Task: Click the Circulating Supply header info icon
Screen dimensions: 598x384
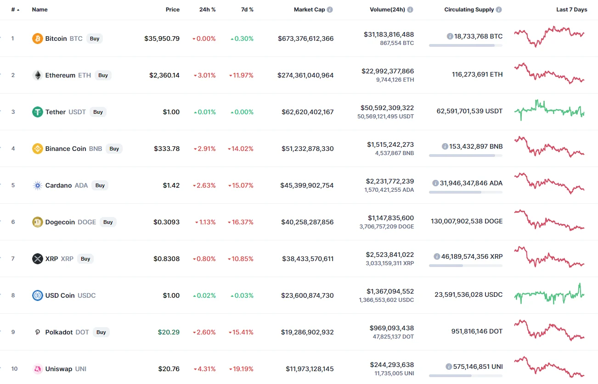Action: click(x=499, y=10)
